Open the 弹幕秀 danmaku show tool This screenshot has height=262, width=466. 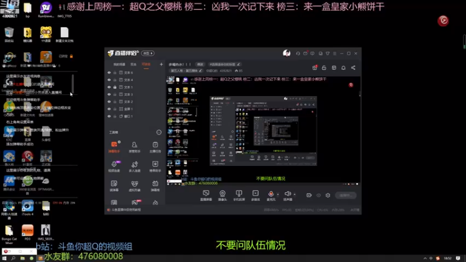pos(155,186)
